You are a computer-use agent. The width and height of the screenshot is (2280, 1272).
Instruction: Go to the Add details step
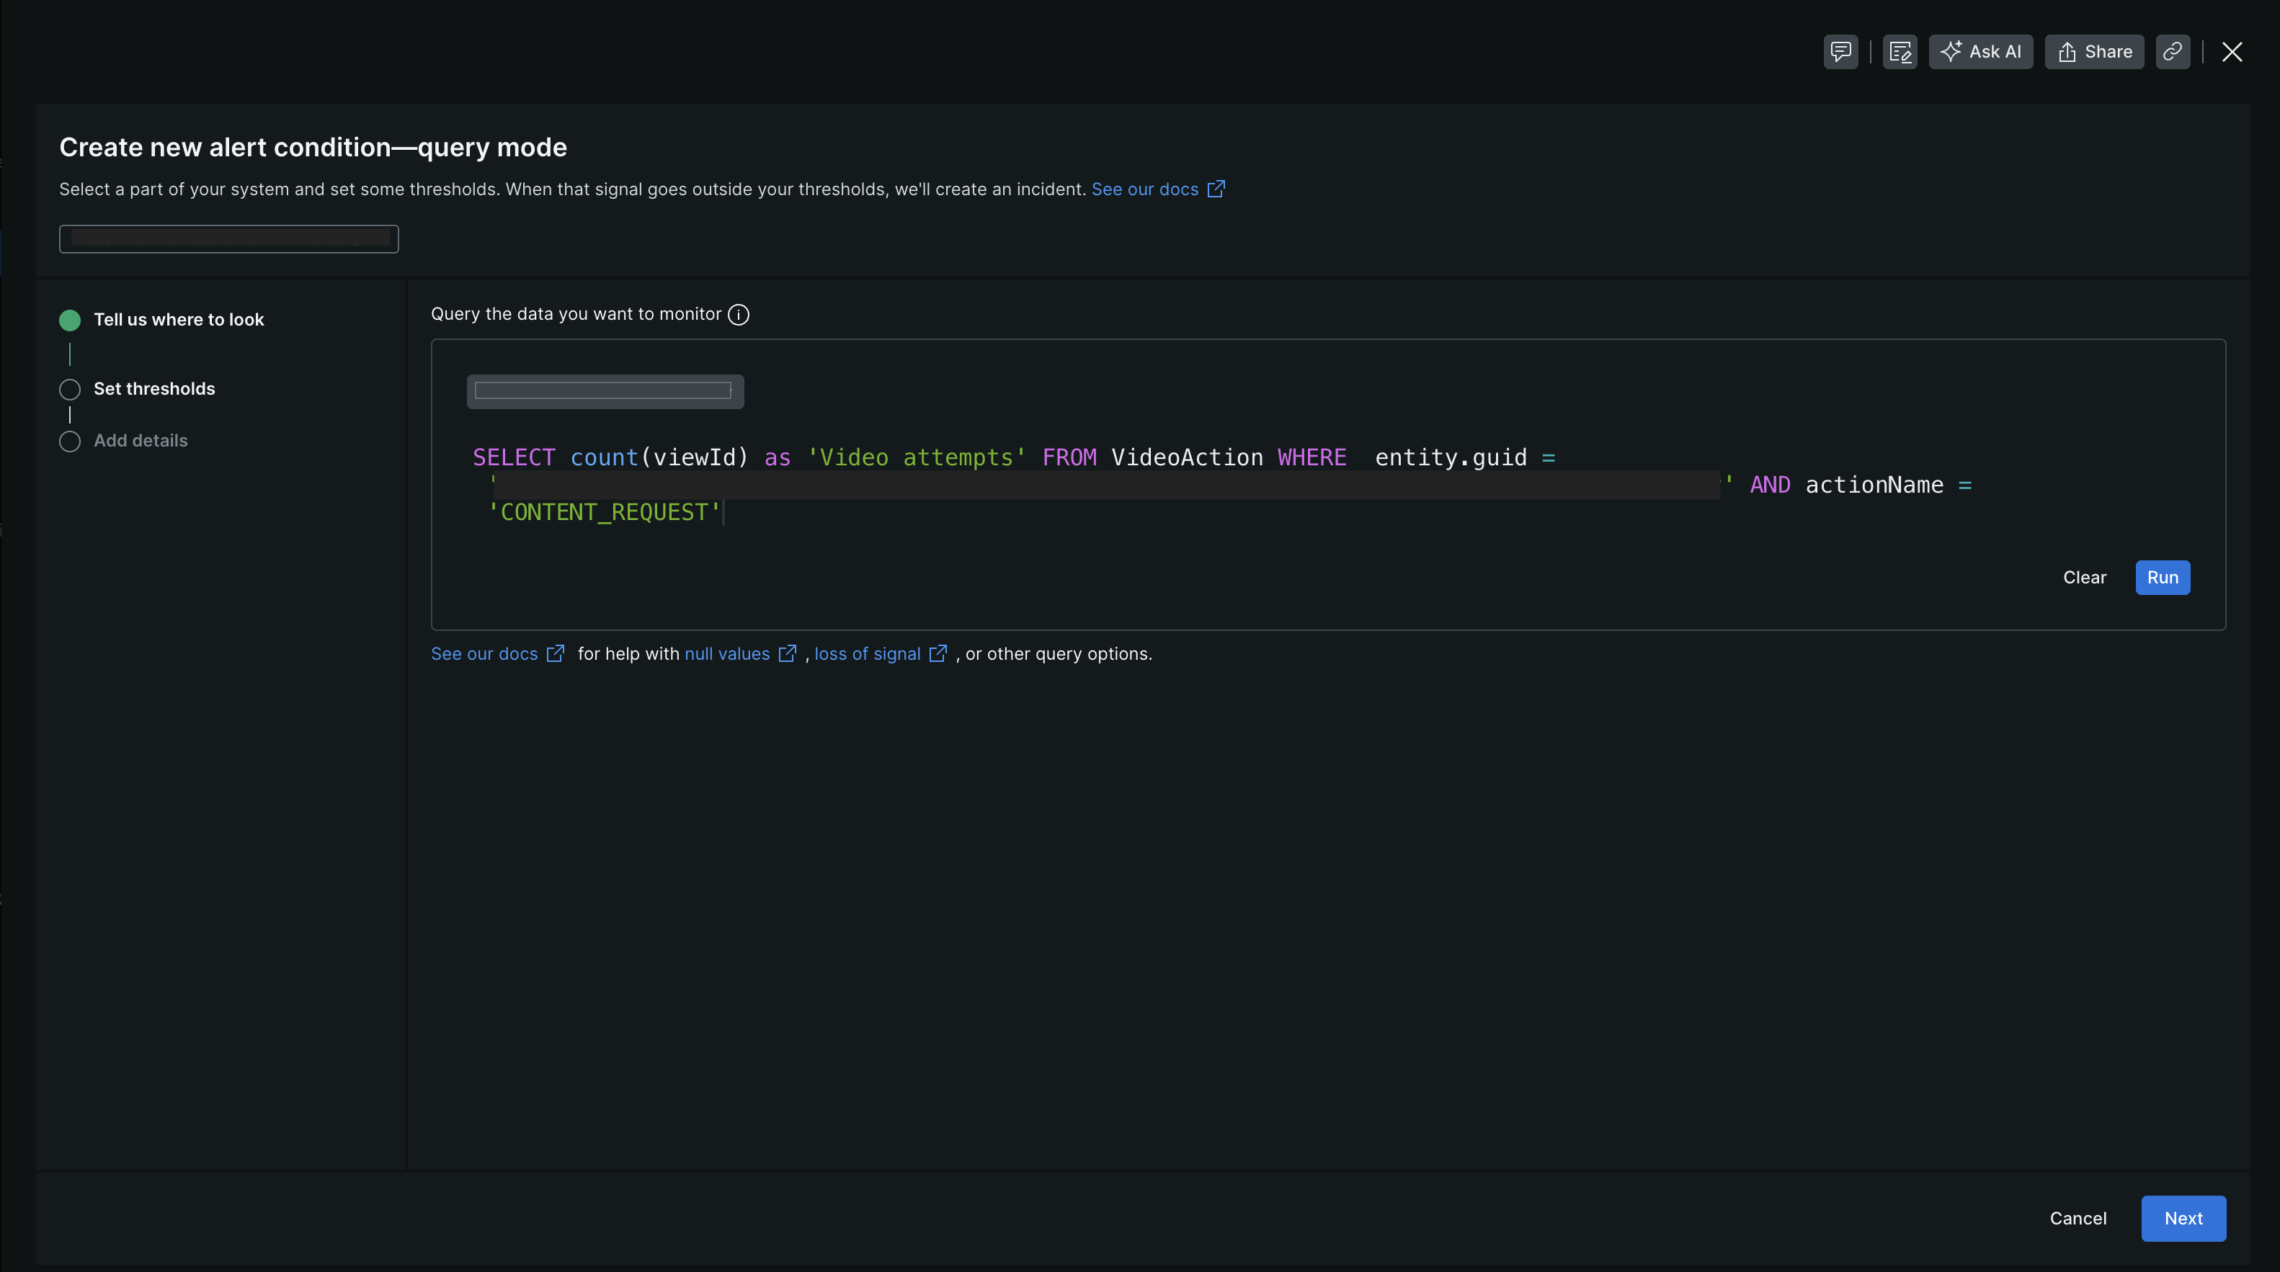click(x=140, y=441)
